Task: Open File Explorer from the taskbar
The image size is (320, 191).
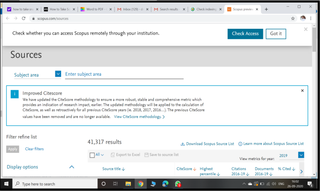Action: click(x=128, y=184)
